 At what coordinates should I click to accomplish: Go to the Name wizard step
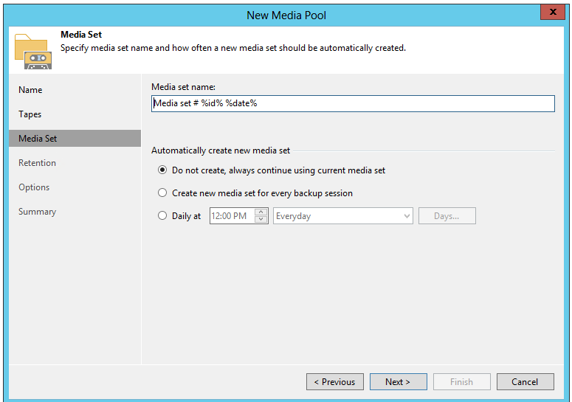click(x=30, y=90)
